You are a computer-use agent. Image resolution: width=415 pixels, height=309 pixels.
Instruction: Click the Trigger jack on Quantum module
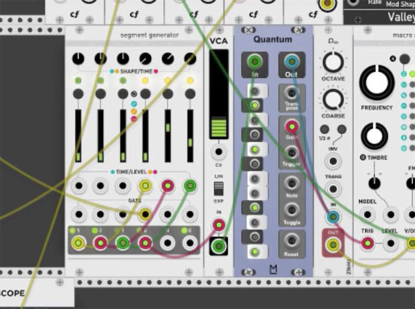click(x=292, y=153)
